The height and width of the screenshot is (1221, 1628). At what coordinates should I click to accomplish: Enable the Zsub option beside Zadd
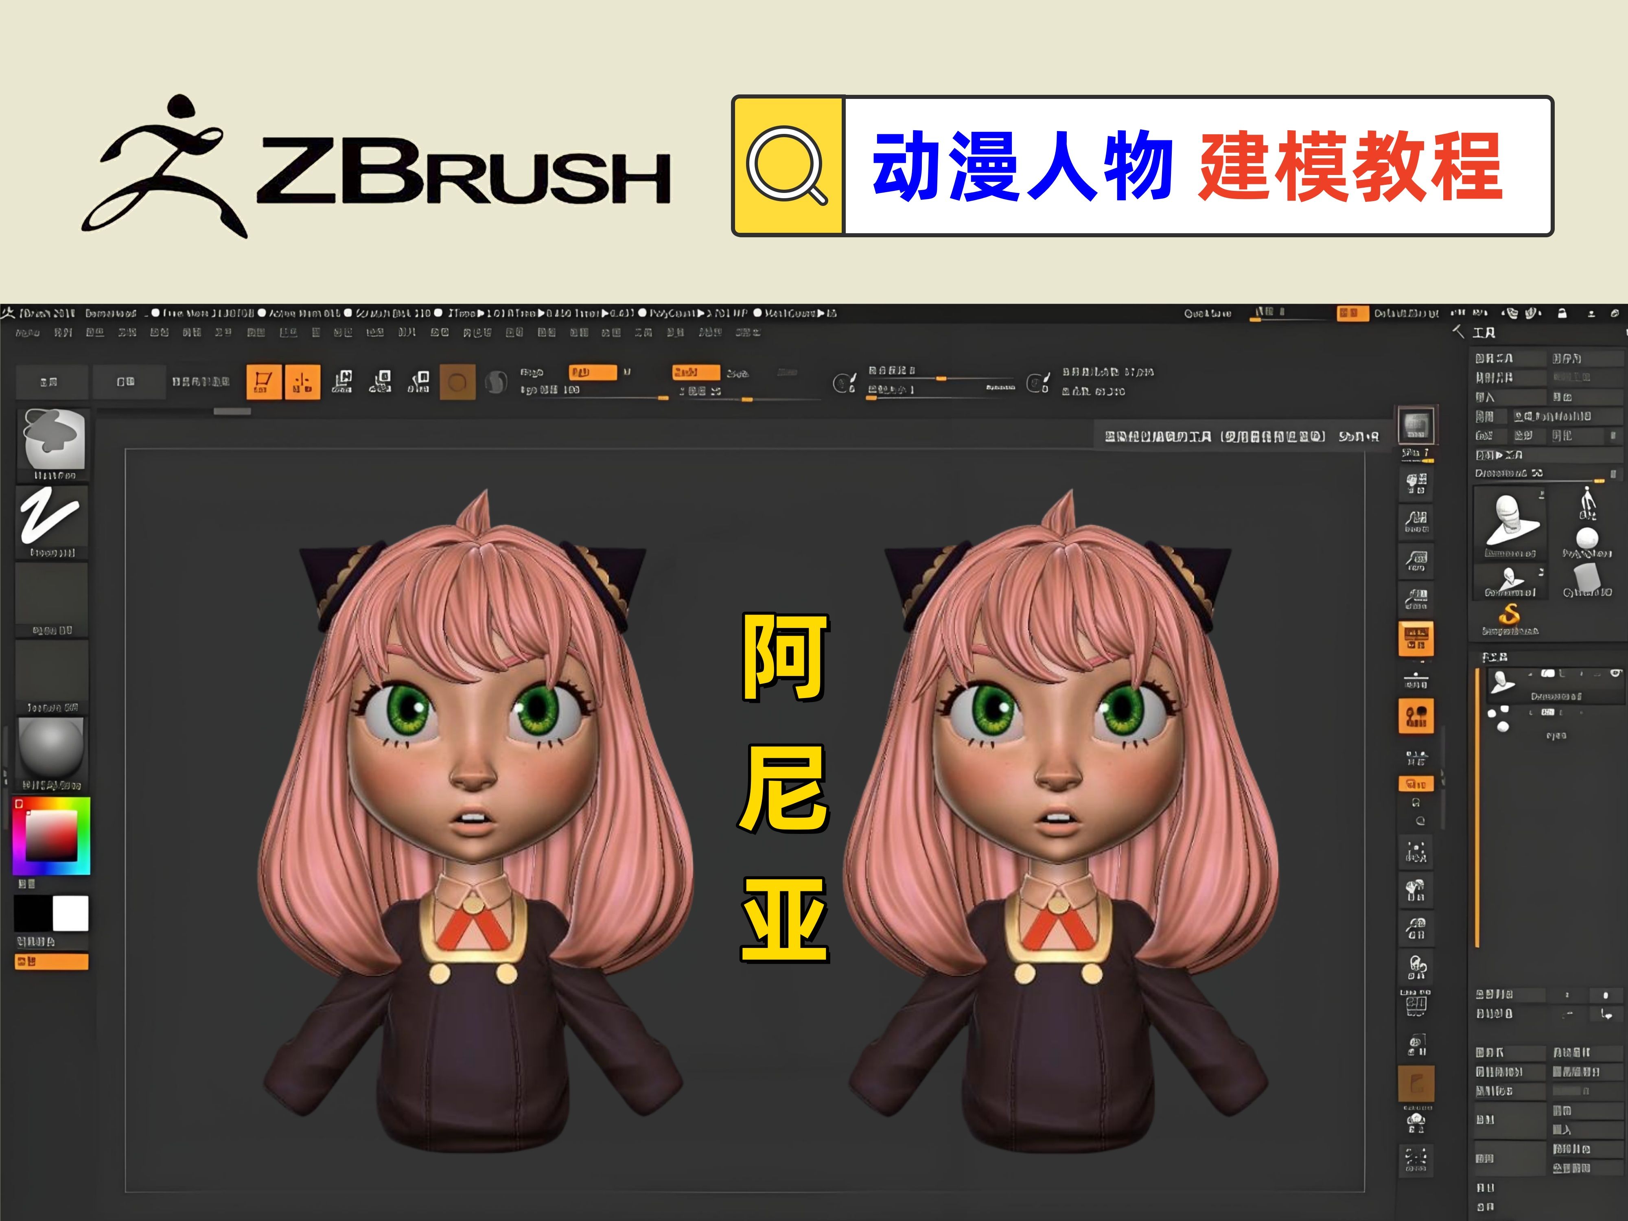(x=737, y=373)
